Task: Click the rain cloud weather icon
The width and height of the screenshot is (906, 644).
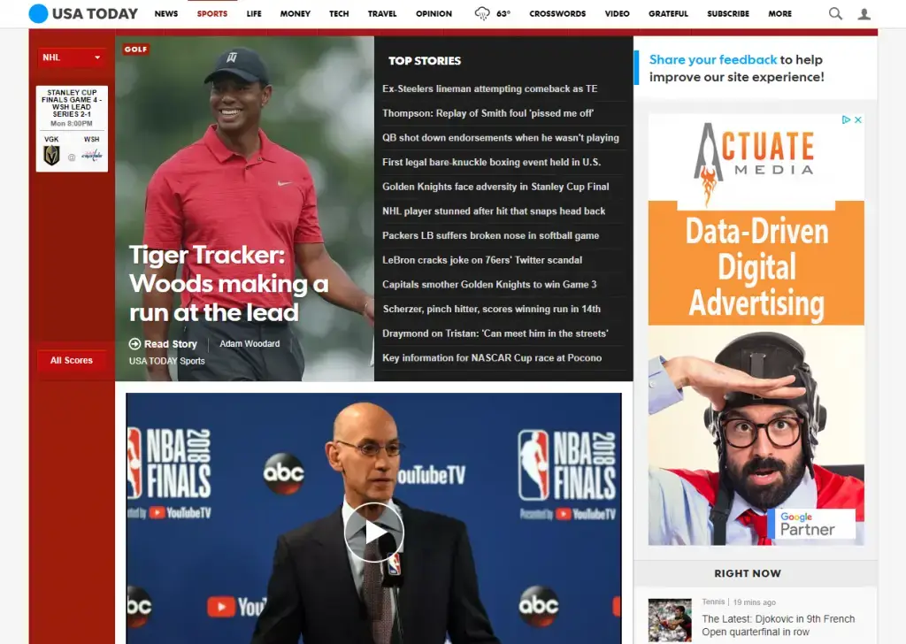Action: (482, 13)
